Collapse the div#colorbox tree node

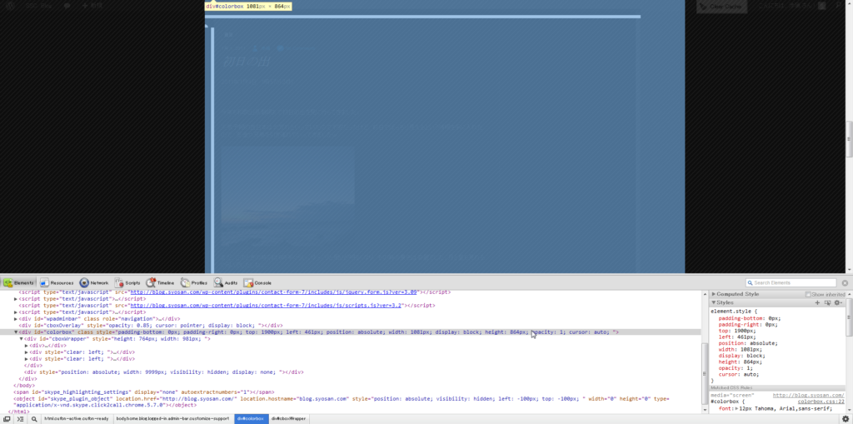[x=17, y=332]
